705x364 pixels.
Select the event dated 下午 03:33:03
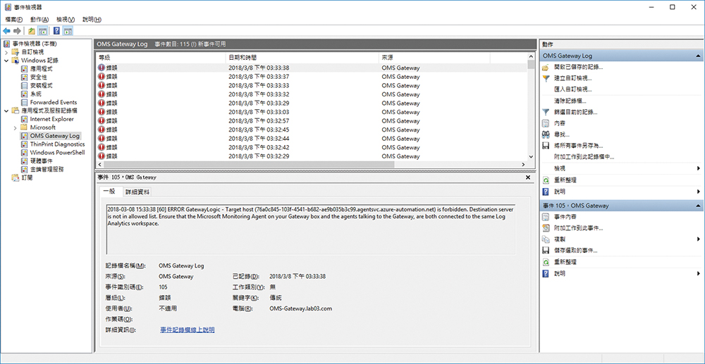(312, 112)
